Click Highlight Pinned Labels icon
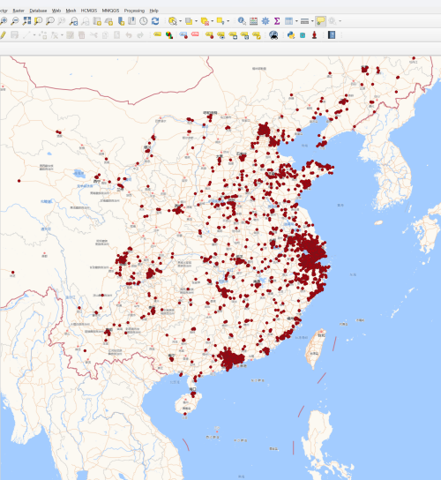The width and height of the screenshot is (441, 480). (183, 35)
